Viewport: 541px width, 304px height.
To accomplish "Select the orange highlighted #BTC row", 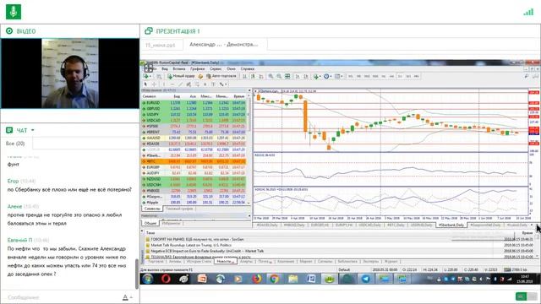I will [194, 161].
